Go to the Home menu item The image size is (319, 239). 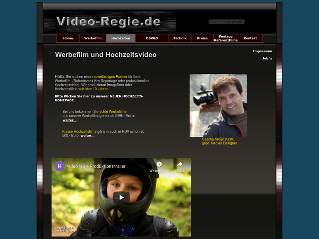[68, 38]
